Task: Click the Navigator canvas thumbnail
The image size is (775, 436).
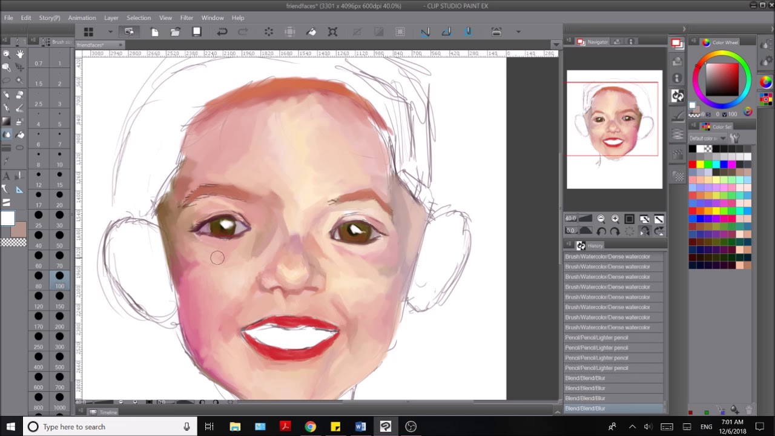Action: pos(615,129)
